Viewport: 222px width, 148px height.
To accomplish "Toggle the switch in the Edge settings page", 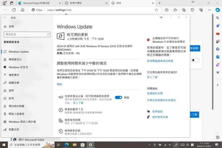I will click(195, 60).
